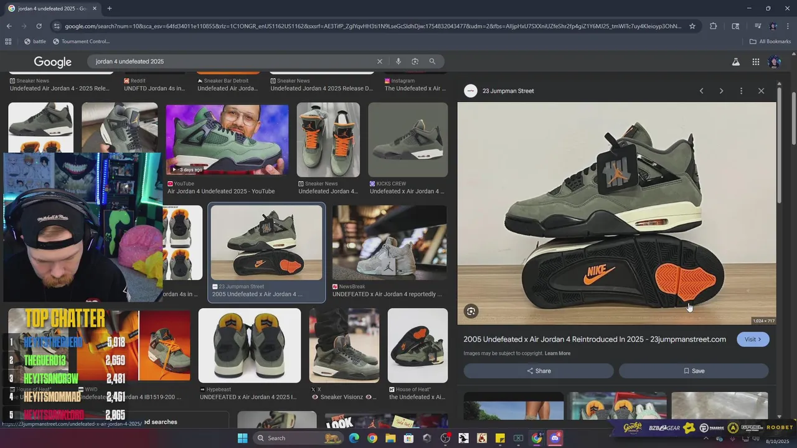This screenshot has width=797, height=448.
Task: Search by image with Google Lens icon
Action: (x=415, y=62)
